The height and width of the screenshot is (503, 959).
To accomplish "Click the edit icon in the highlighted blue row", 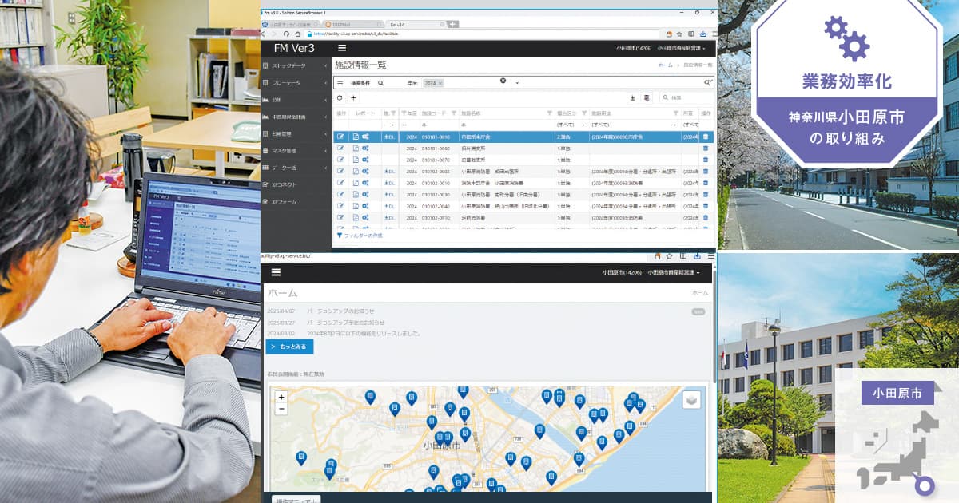I will [341, 137].
